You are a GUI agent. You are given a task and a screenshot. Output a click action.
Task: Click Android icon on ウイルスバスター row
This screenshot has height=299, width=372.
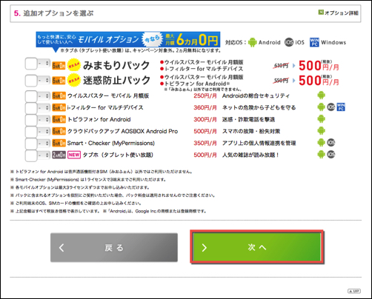coord(321,95)
